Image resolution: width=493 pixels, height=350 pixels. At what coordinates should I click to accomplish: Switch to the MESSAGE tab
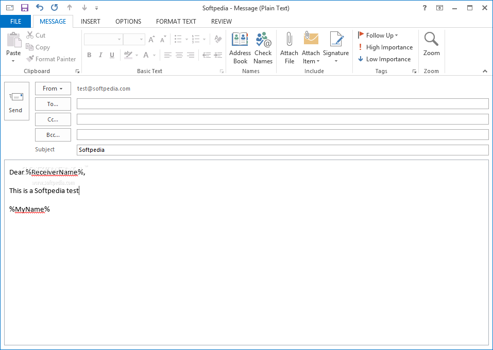tap(53, 22)
